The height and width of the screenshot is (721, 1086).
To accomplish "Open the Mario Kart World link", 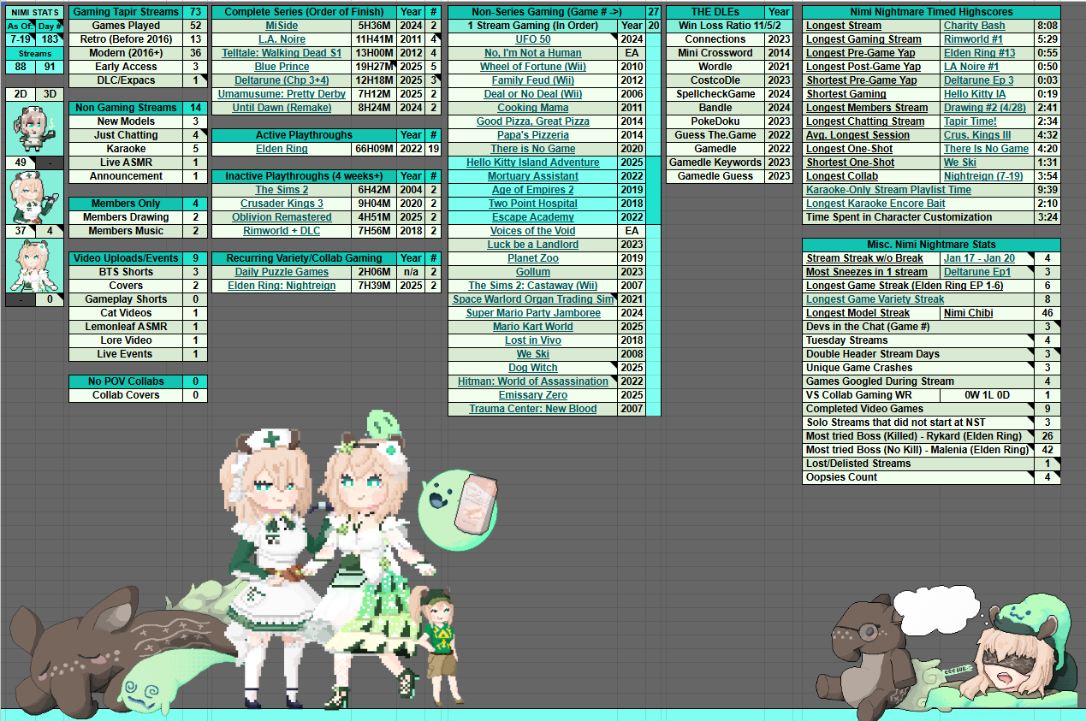I will (533, 327).
